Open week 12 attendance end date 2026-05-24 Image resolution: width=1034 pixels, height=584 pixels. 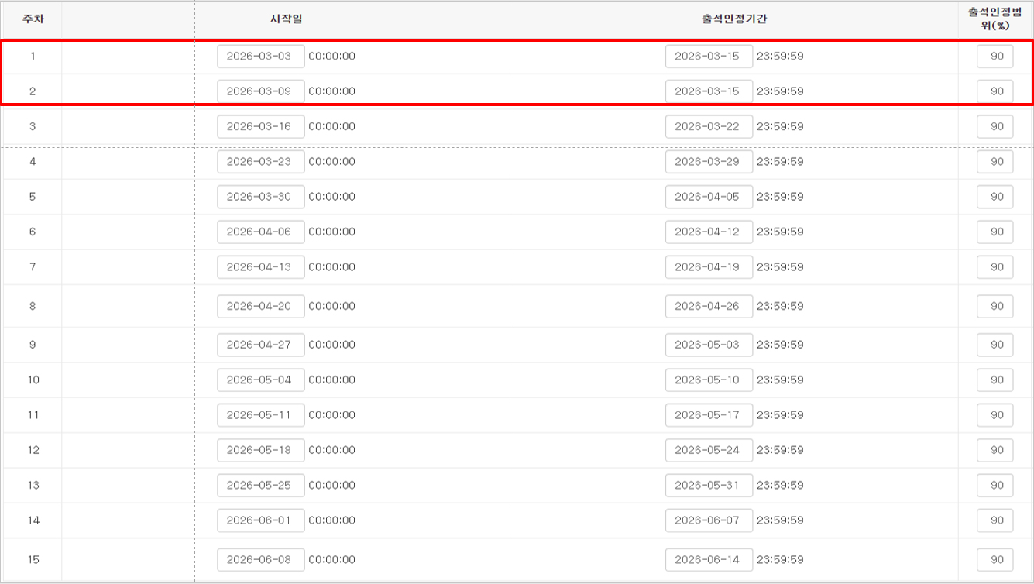pyautogui.click(x=708, y=450)
